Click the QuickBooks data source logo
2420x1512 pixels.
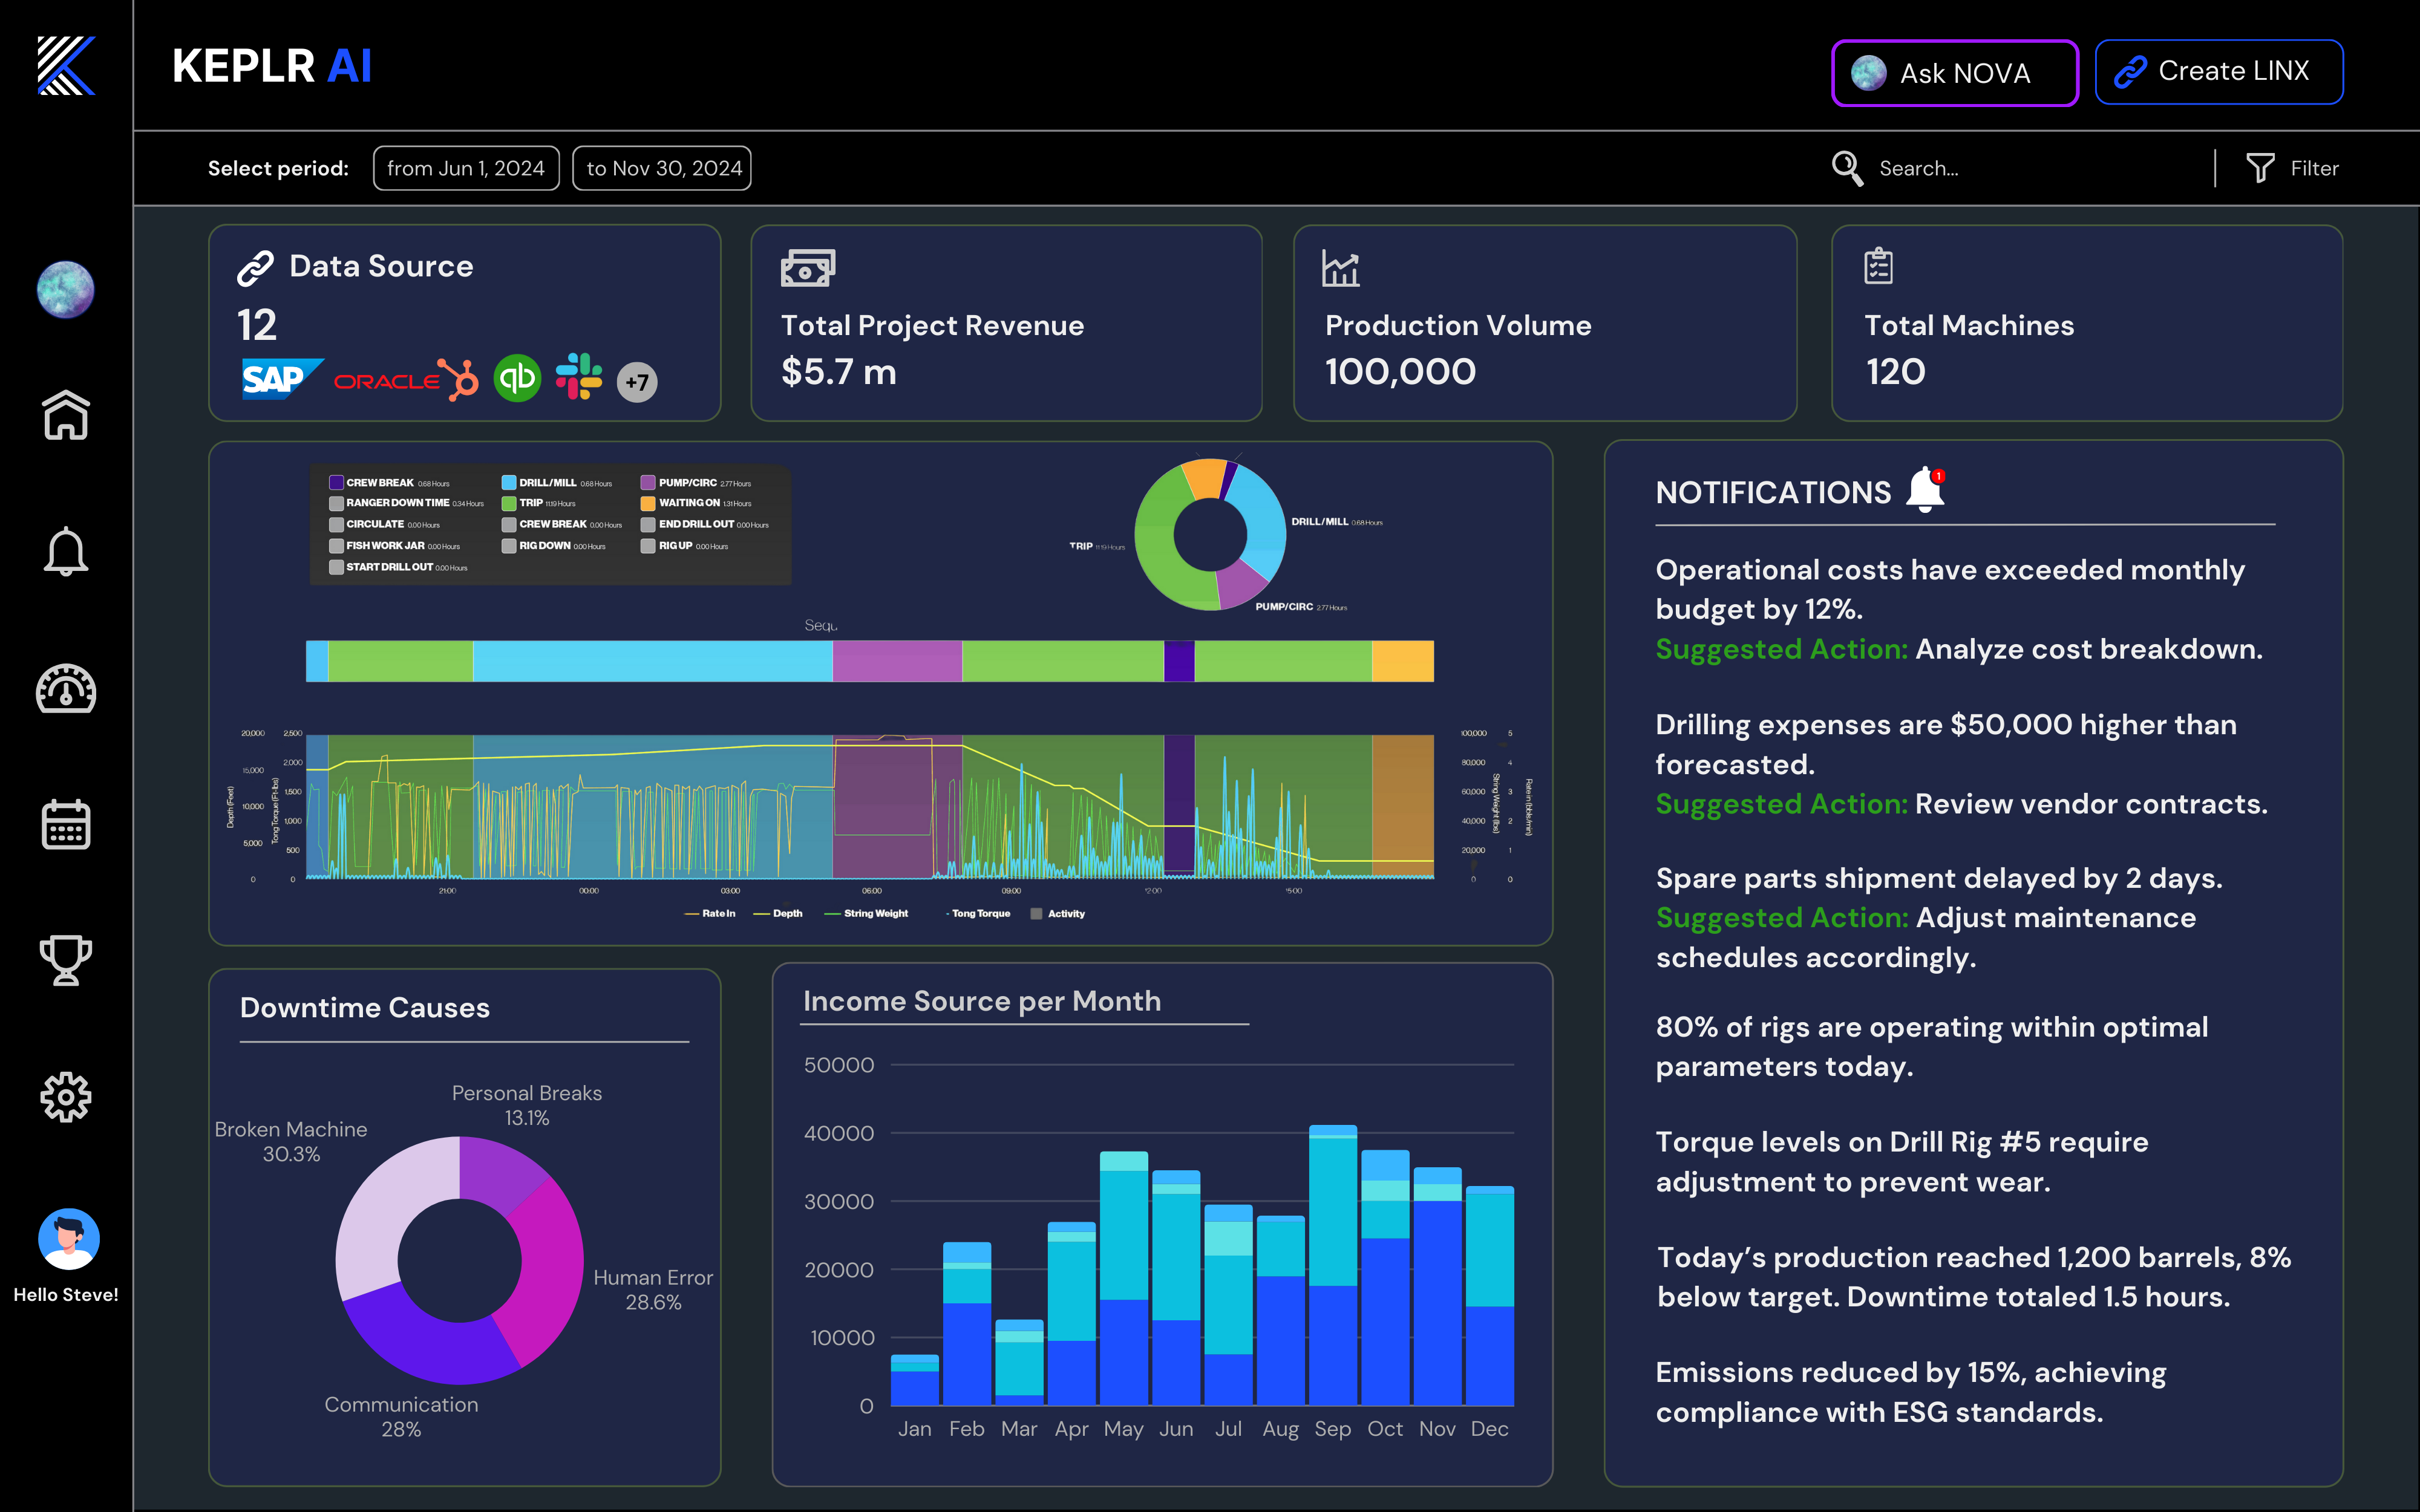tap(517, 378)
